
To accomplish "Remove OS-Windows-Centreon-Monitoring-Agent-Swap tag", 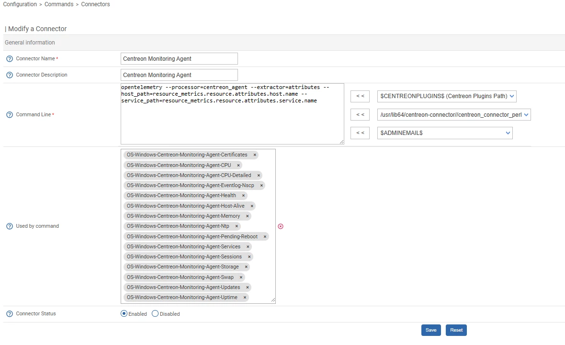I will point(241,278).
